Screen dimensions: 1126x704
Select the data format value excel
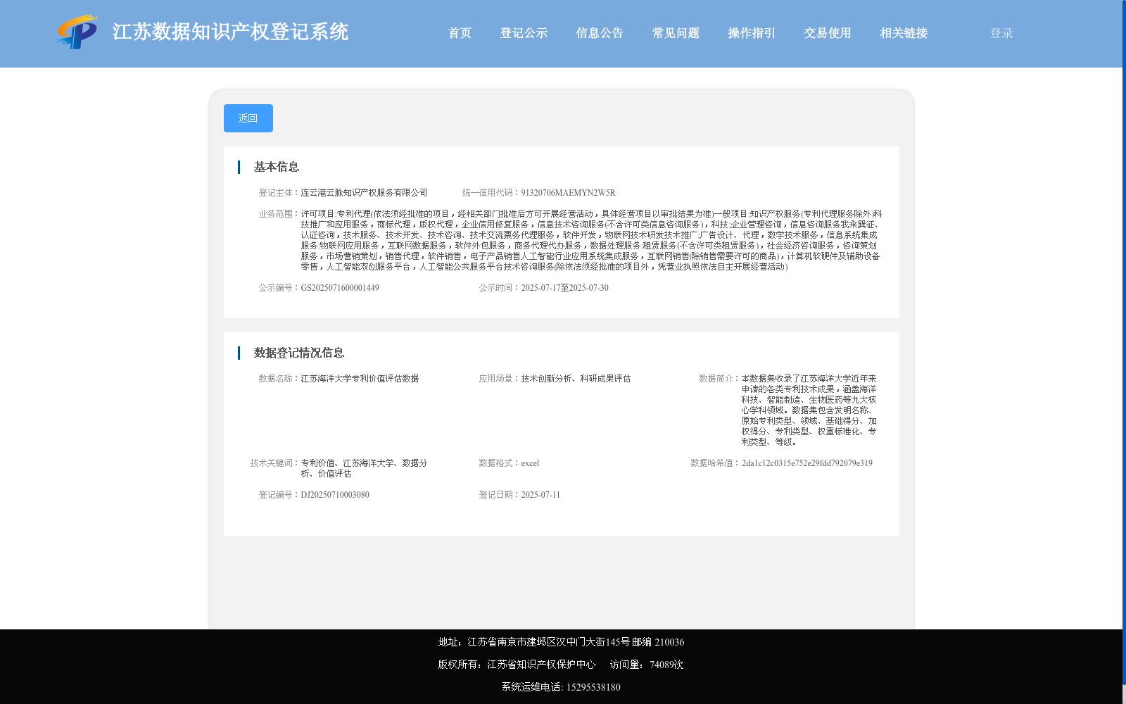coord(530,463)
